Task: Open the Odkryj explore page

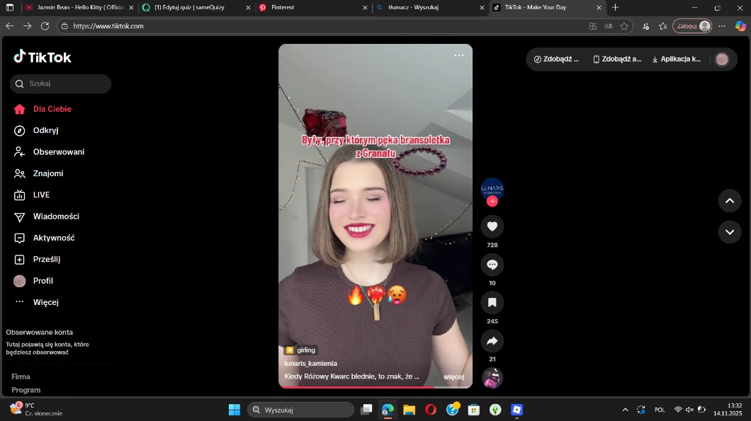Action: [x=45, y=130]
